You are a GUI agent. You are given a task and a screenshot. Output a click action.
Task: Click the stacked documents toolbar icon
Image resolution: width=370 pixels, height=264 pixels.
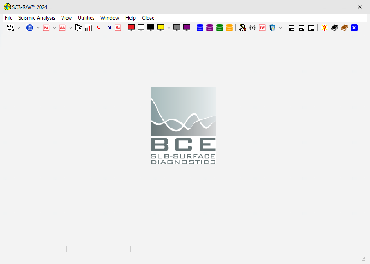[79, 28]
